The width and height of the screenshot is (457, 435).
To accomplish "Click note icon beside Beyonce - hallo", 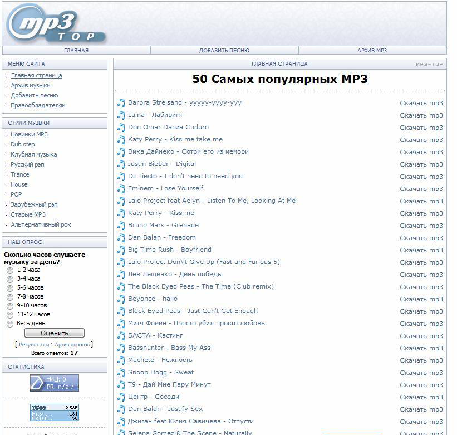I will point(121,299).
